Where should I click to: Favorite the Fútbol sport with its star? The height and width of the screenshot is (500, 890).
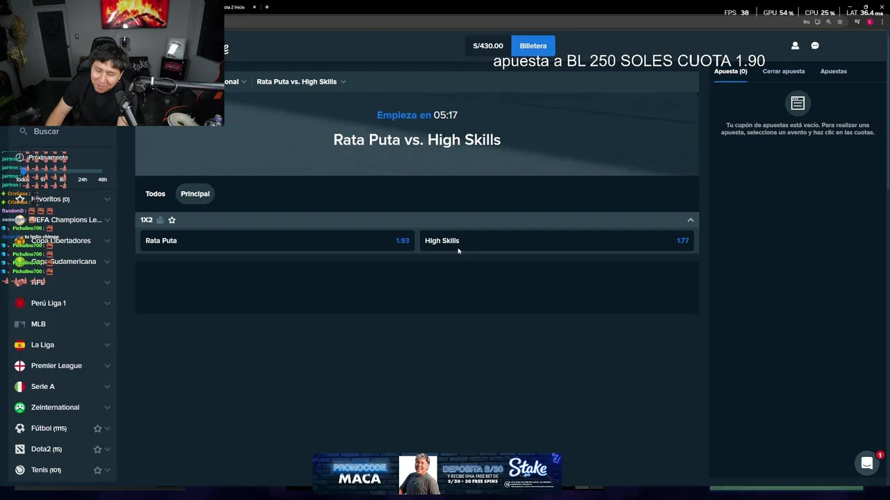point(97,428)
